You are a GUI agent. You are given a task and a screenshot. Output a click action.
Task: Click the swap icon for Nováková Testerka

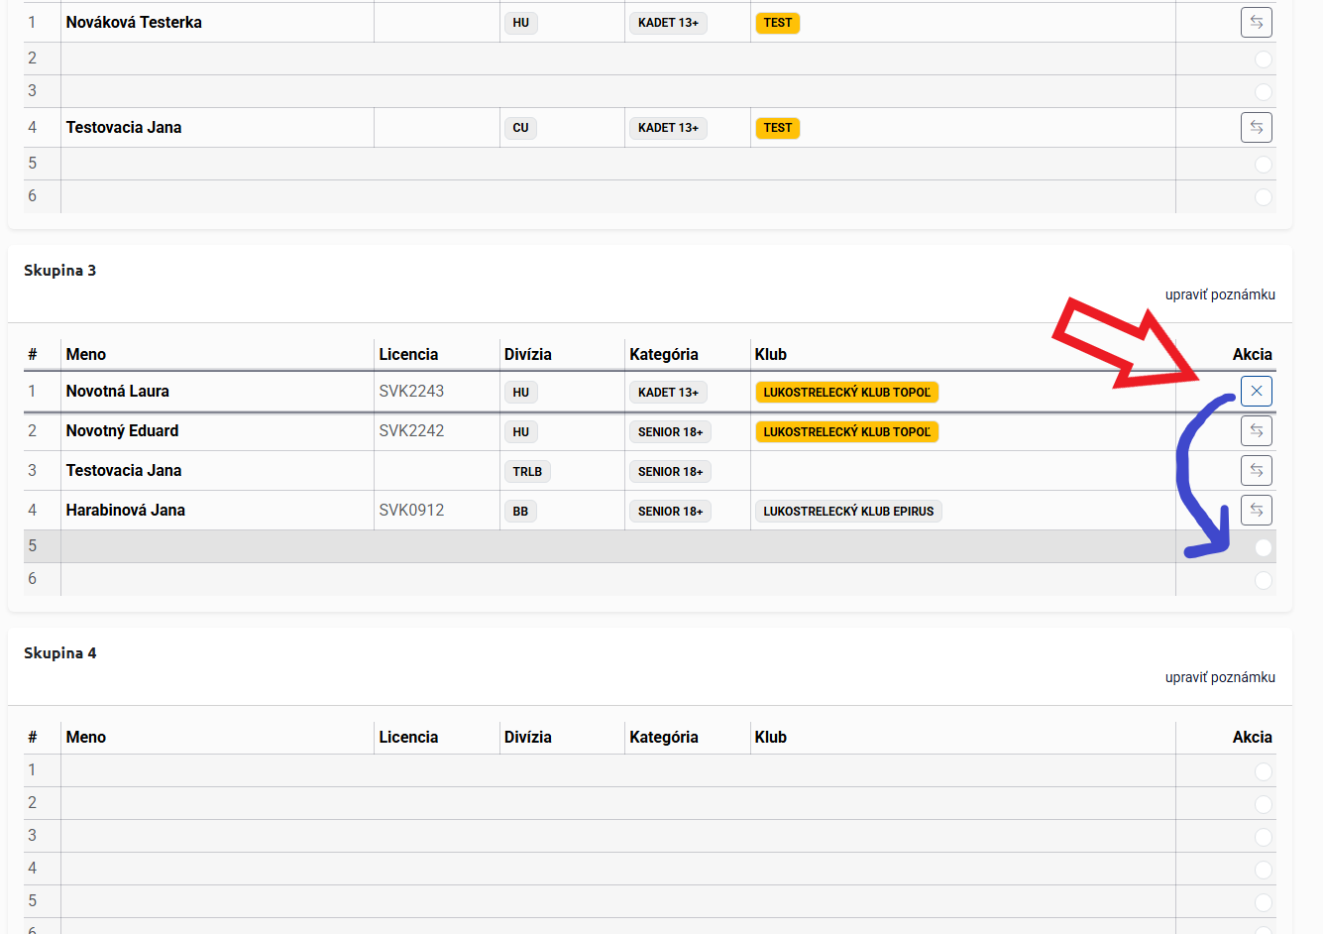coord(1256,22)
